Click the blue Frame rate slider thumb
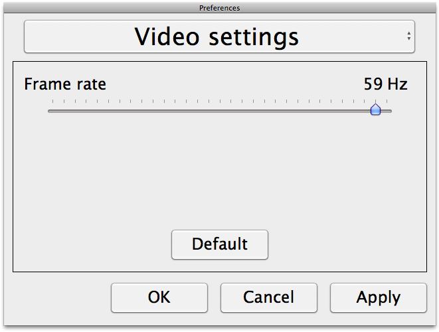The height and width of the screenshot is (332, 439). 375,110
